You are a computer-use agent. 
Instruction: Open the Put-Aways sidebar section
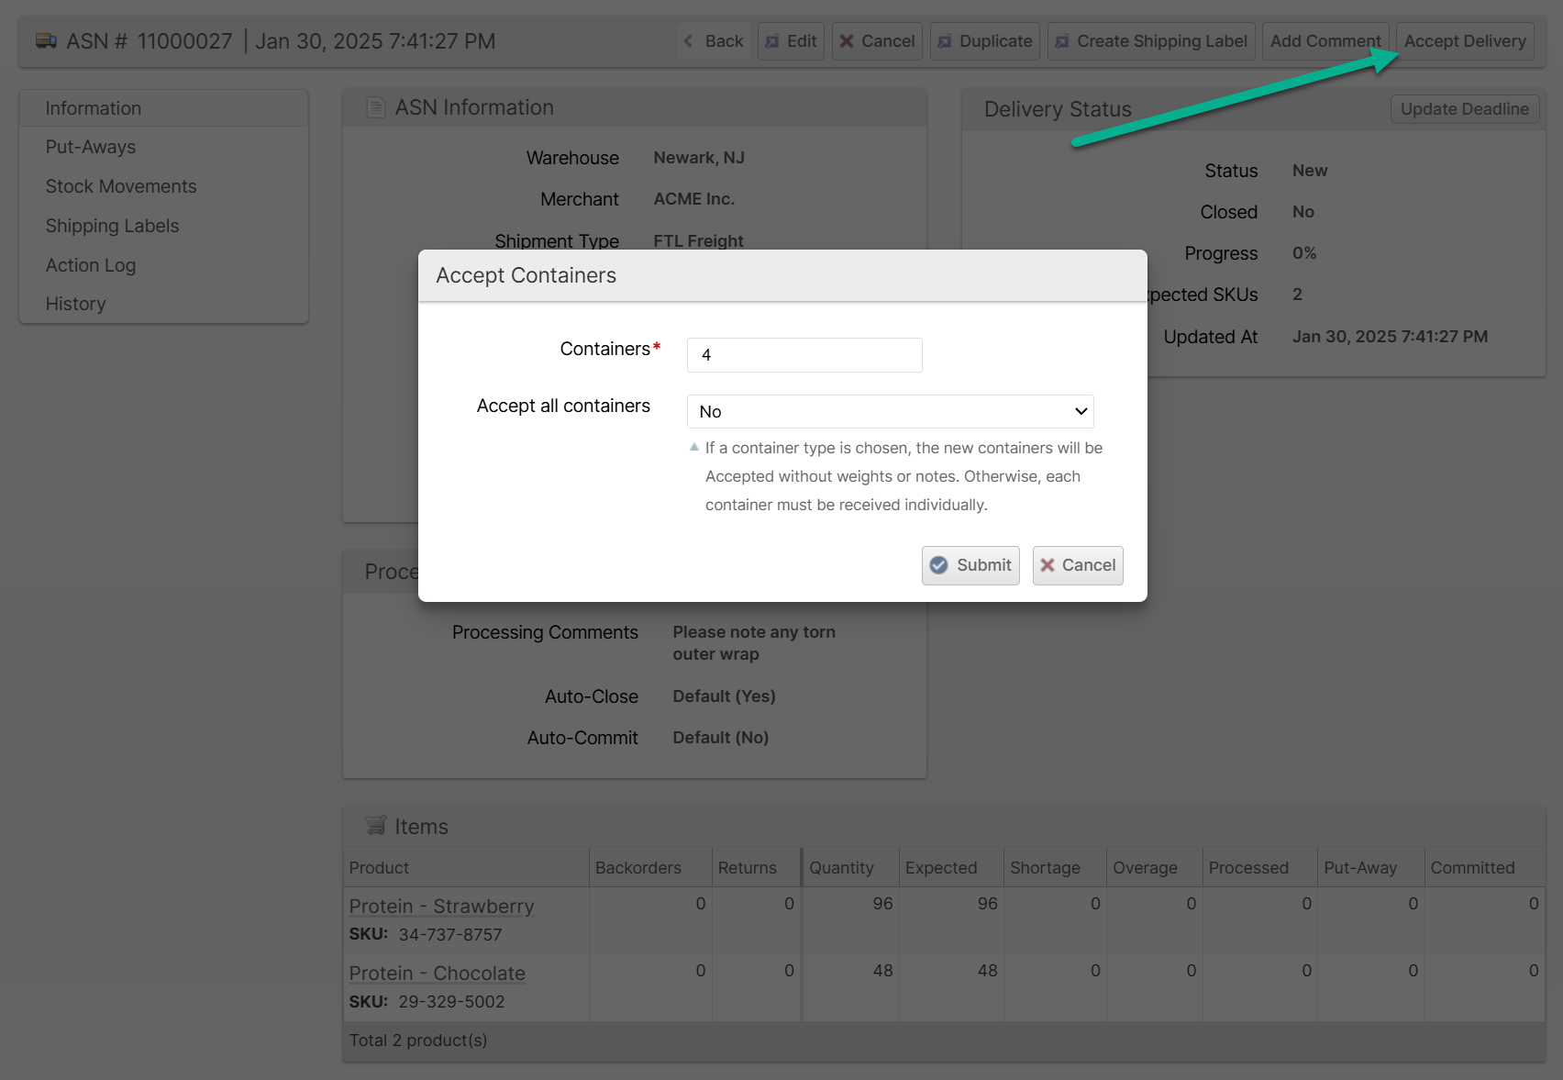coord(91,147)
